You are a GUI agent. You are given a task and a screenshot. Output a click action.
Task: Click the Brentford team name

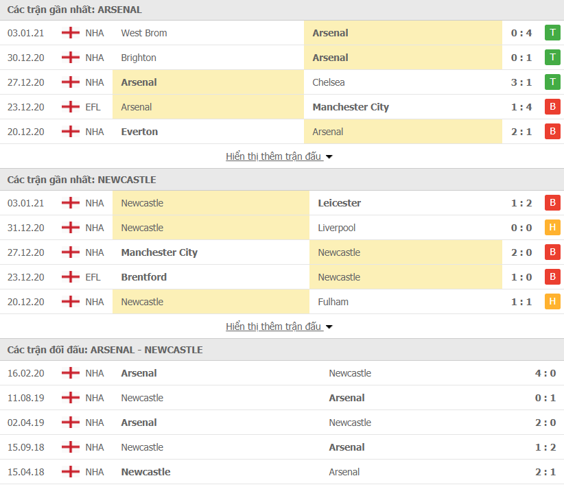[x=144, y=277]
